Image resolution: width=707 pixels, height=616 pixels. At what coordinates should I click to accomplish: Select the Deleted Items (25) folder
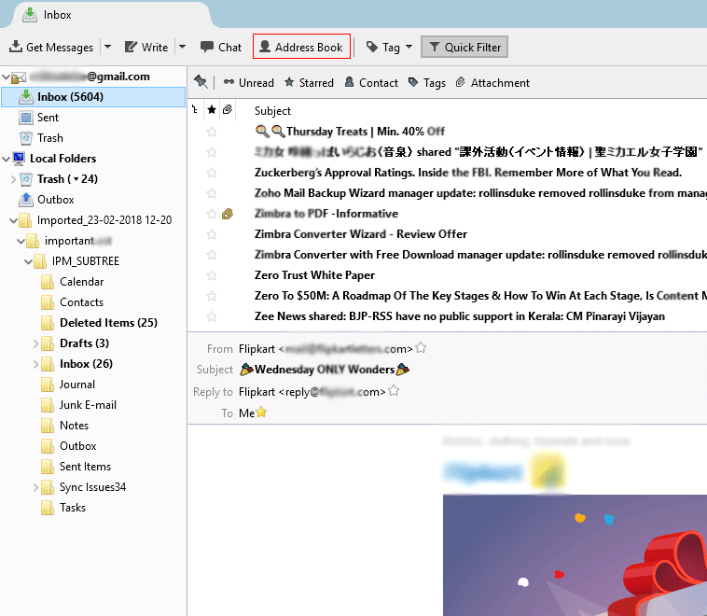coord(108,323)
